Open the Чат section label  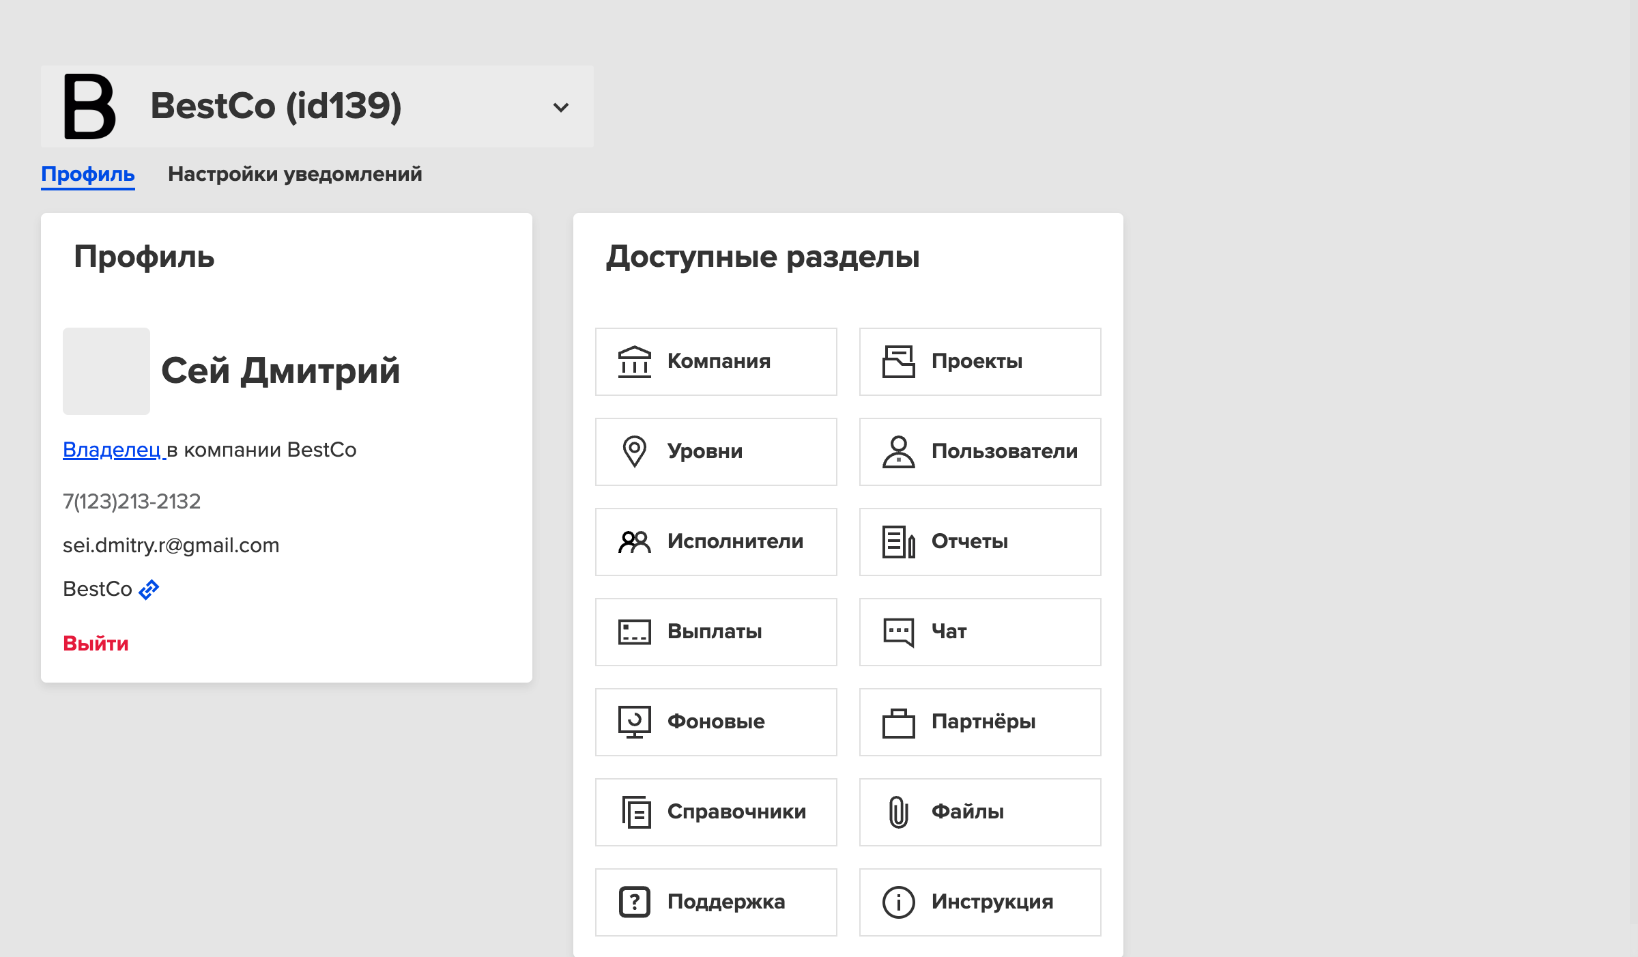coord(949,631)
